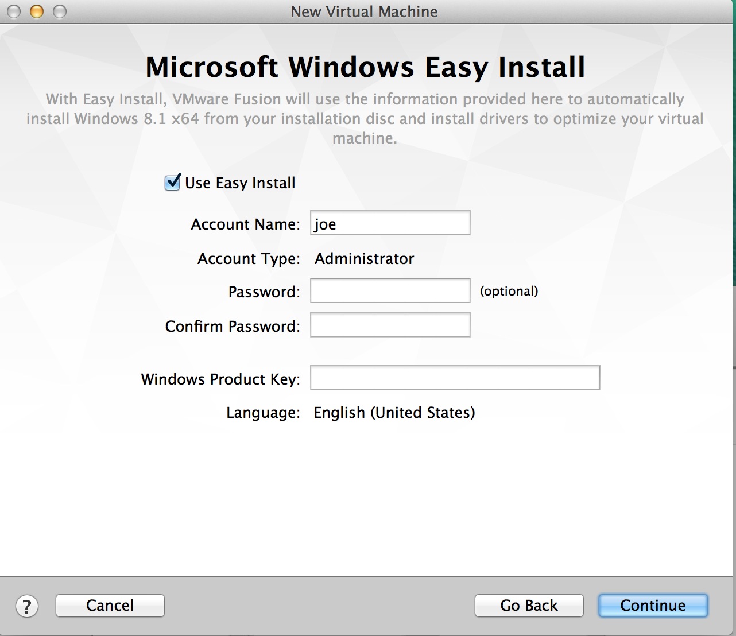Screen dimensions: 736x636
Task: Close the New Virtual Machine window
Action: pyautogui.click(x=14, y=11)
